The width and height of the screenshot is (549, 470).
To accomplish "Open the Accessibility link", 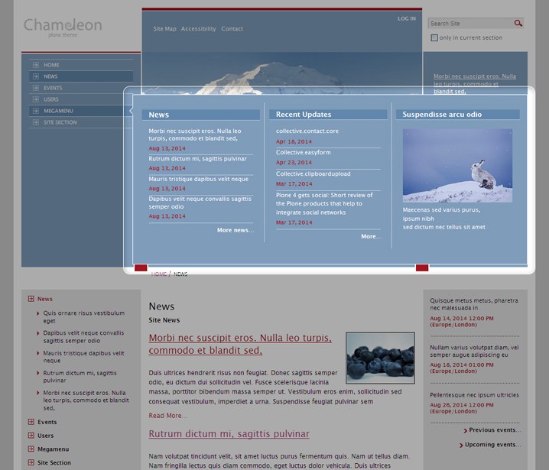I will pos(199,29).
